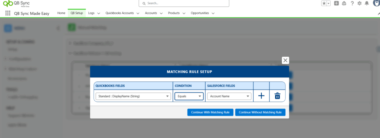Expand the Accounts tab chevron
The height and width of the screenshot is (138, 380).
click(x=161, y=13)
